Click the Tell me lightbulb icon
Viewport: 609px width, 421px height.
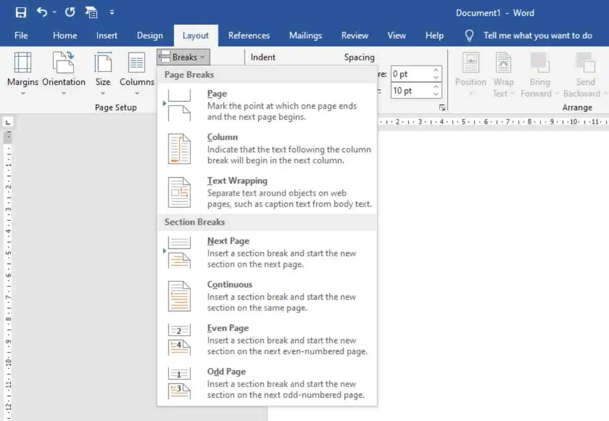point(469,35)
